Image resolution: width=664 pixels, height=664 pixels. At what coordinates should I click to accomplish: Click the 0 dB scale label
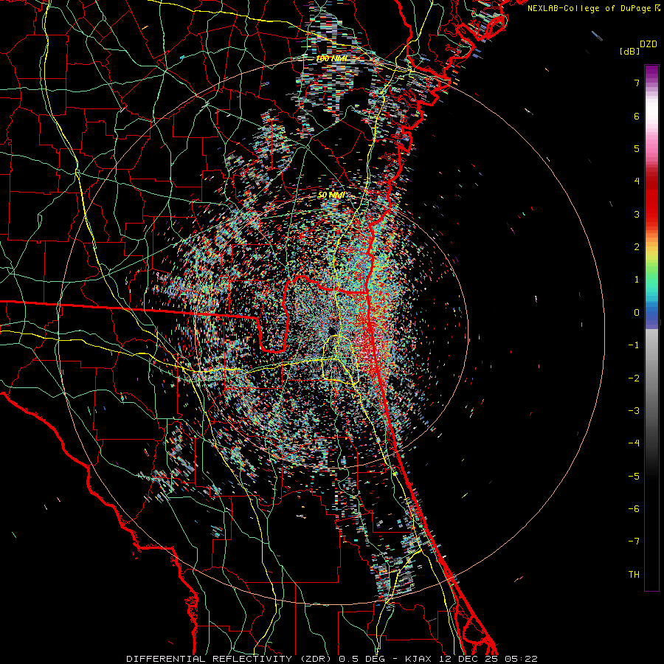pyautogui.click(x=637, y=313)
